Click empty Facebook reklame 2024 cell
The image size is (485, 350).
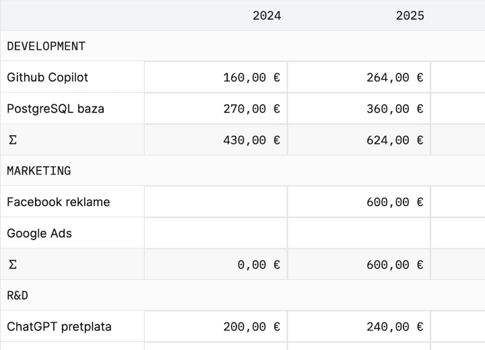click(x=216, y=202)
